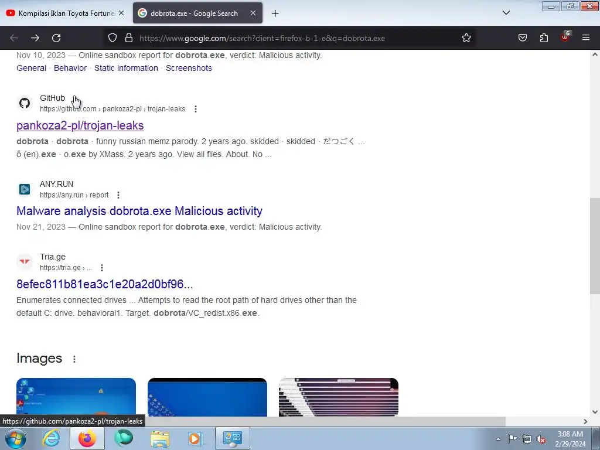Open a new tab with plus

coord(275,13)
